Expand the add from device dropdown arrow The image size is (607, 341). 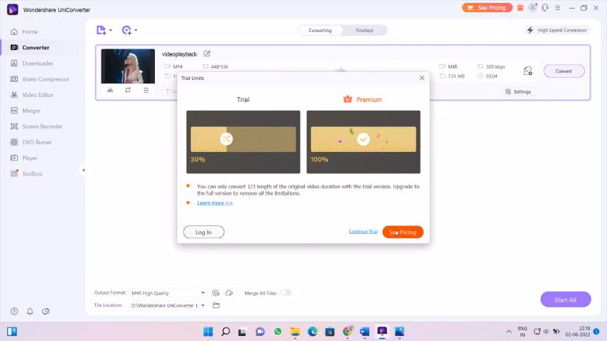pyautogui.click(x=136, y=30)
